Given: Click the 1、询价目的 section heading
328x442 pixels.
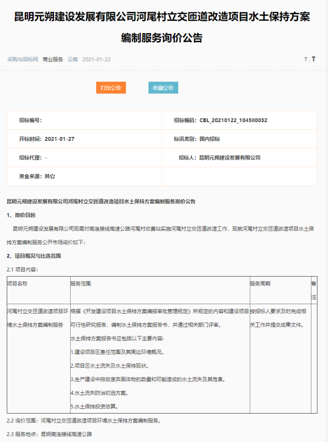Looking at the screenshot, I should pos(22,215).
